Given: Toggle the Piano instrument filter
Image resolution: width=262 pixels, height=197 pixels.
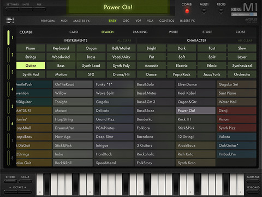Looking at the screenshot, I should [x=31, y=48].
